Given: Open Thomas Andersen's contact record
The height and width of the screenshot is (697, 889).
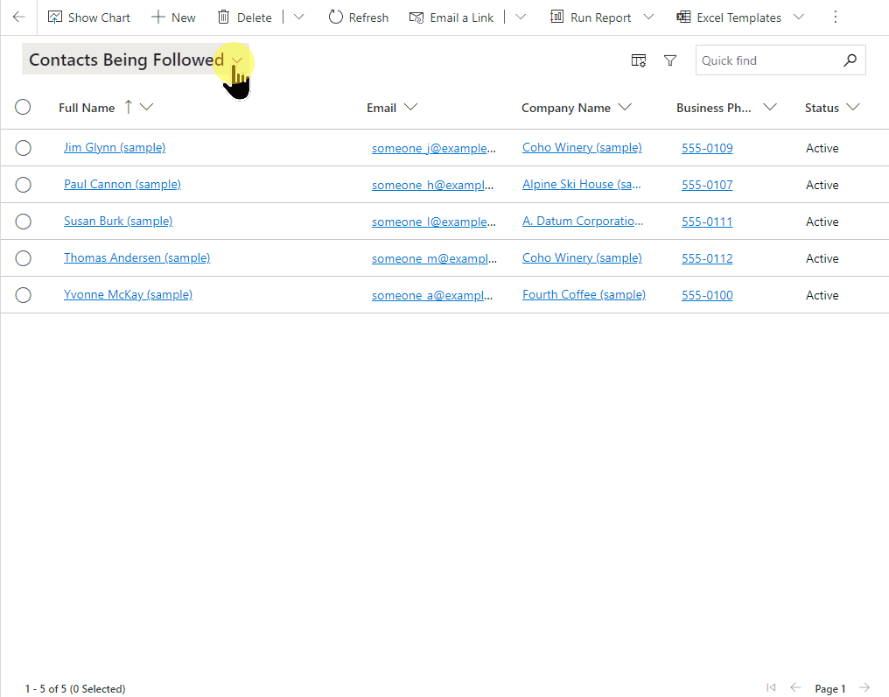Looking at the screenshot, I should pos(136,257).
